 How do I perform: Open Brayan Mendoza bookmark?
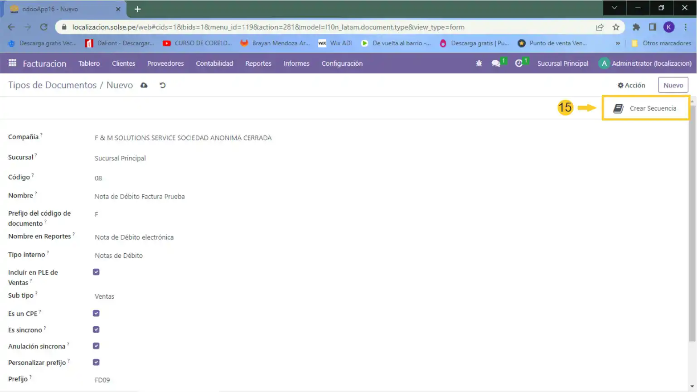coord(276,44)
